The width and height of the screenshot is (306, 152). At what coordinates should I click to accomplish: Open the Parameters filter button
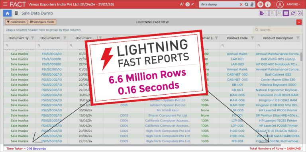pyautogui.click(x=16, y=22)
